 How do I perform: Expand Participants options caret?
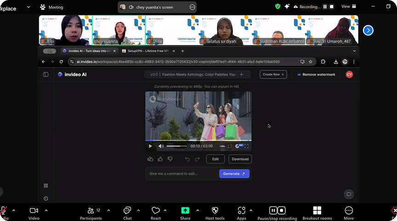click(x=108, y=210)
